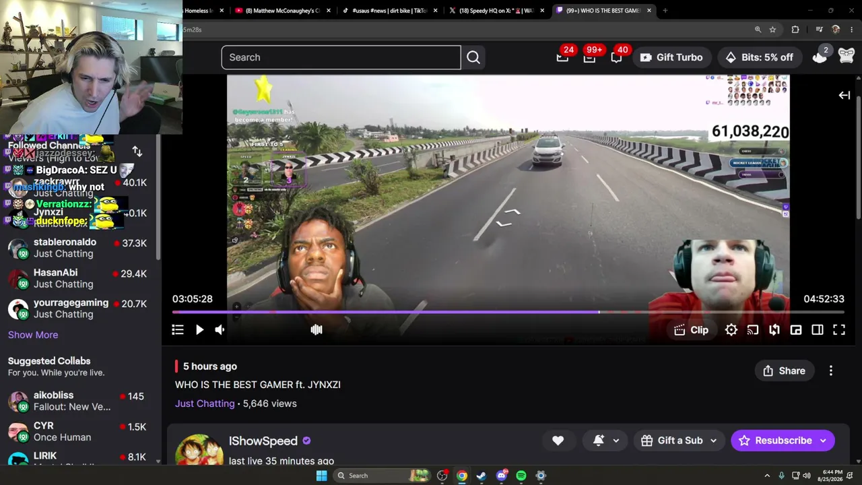Open the Bits: 5% off offer
The height and width of the screenshot is (485, 862).
point(759,57)
